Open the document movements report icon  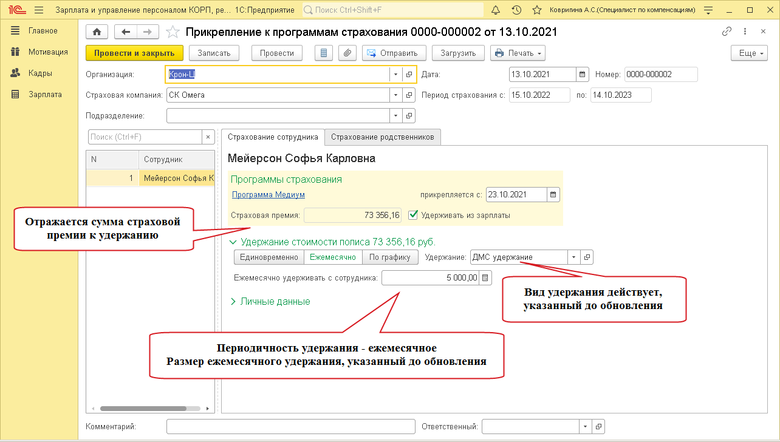point(324,53)
